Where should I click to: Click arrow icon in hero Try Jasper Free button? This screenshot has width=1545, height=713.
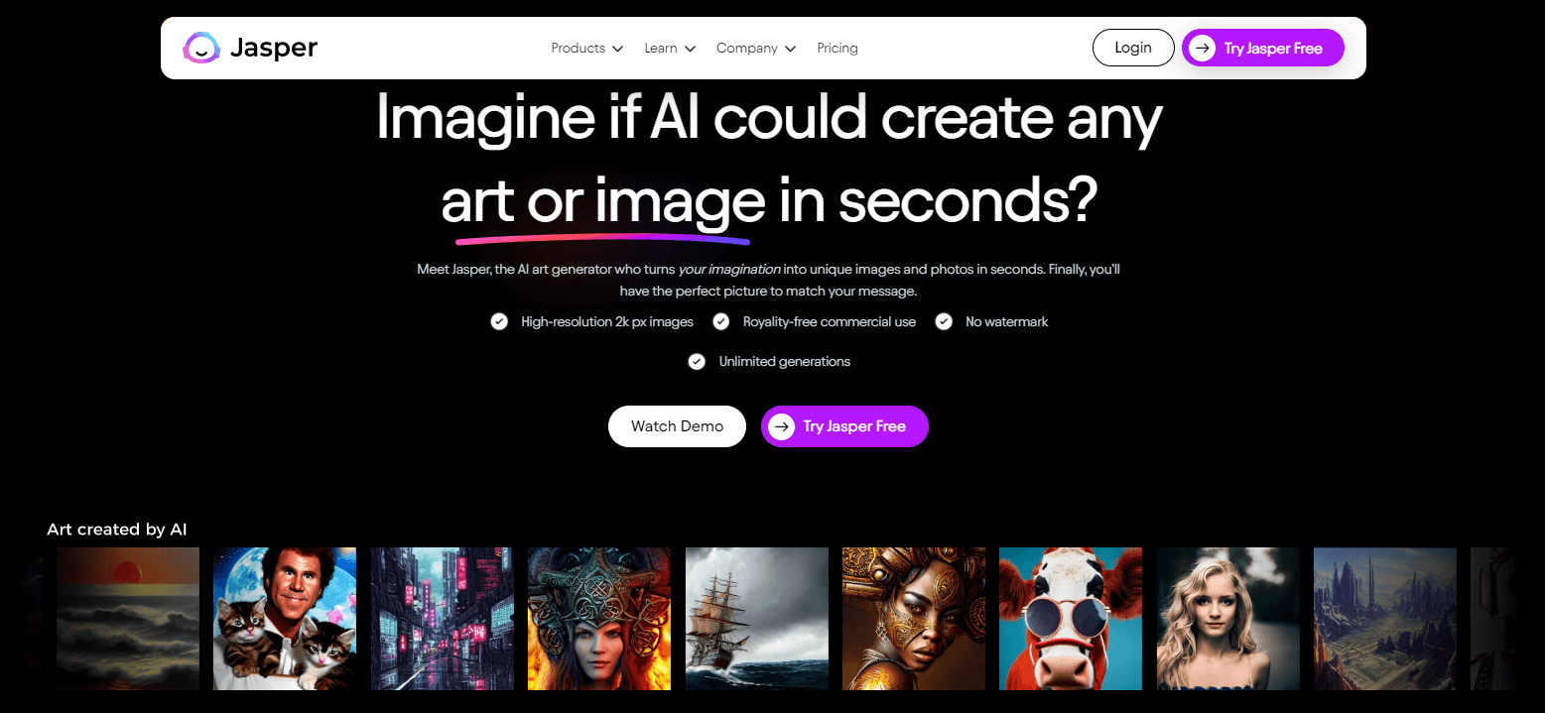click(782, 426)
